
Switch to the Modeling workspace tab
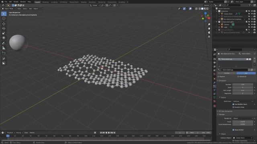click(45, 2)
